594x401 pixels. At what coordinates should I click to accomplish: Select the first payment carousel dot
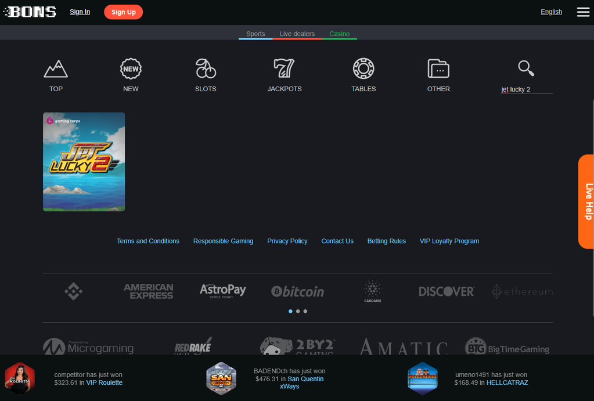tap(290, 311)
